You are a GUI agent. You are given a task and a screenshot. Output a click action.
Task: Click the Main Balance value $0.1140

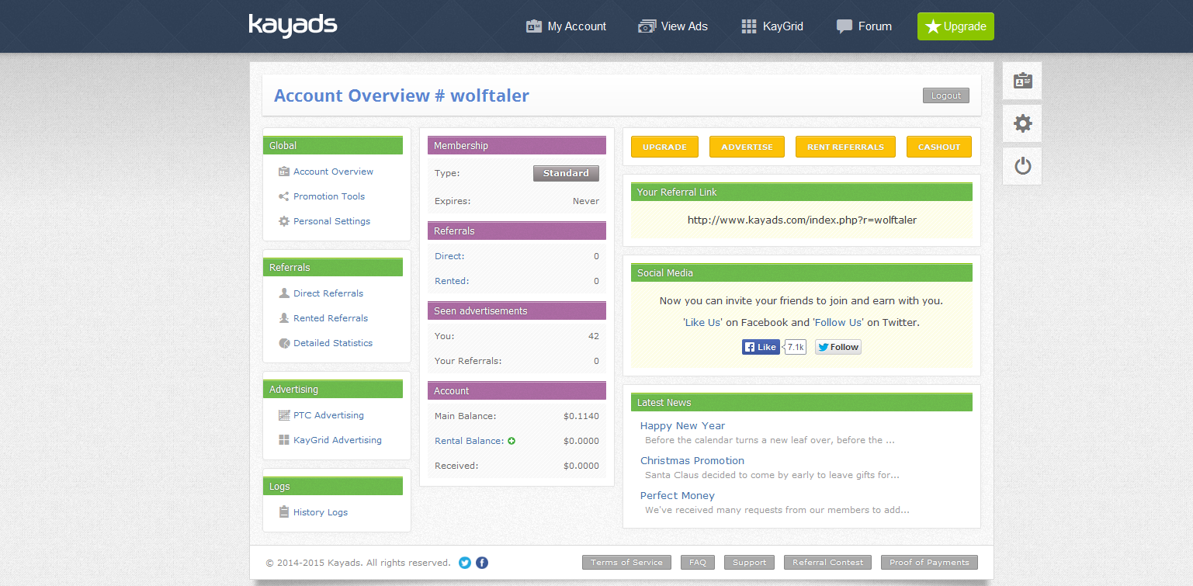pos(581,416)
